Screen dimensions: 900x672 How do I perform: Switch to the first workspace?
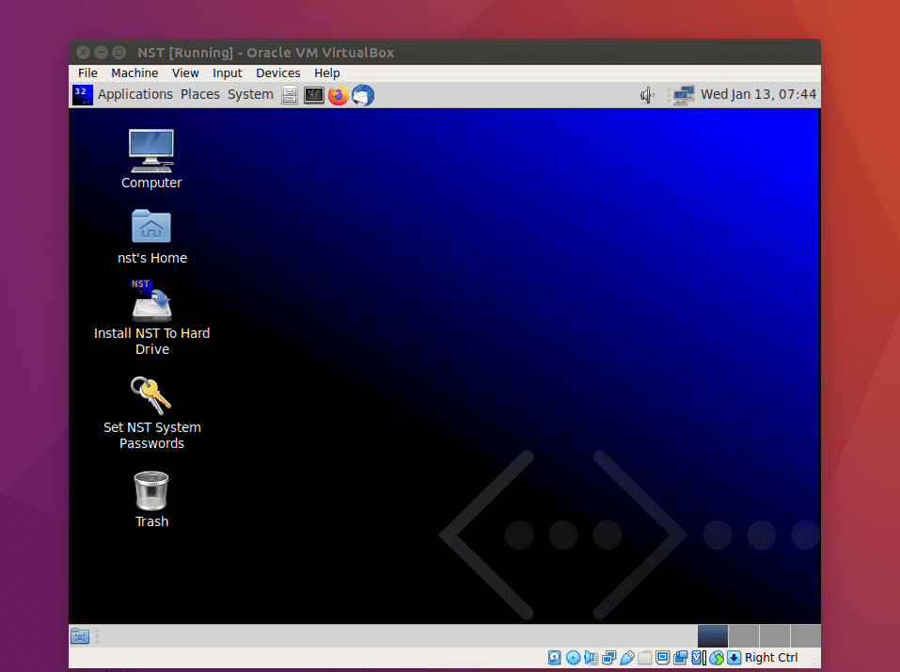(x=712, y=636)
